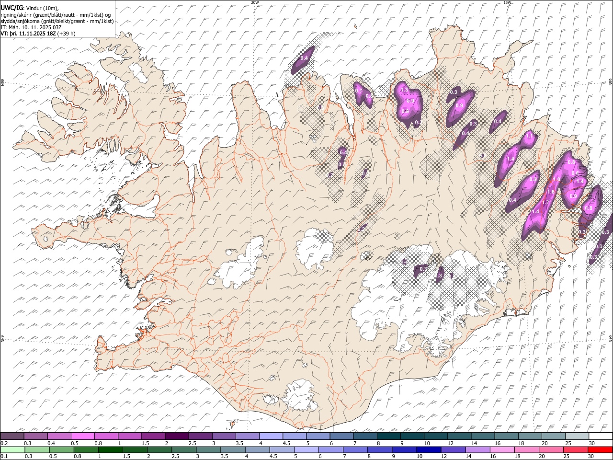Click the 'rigning/skúrir' legend description line
The height and width of the screenshot is (460, 613).
(x=56, y=14)
